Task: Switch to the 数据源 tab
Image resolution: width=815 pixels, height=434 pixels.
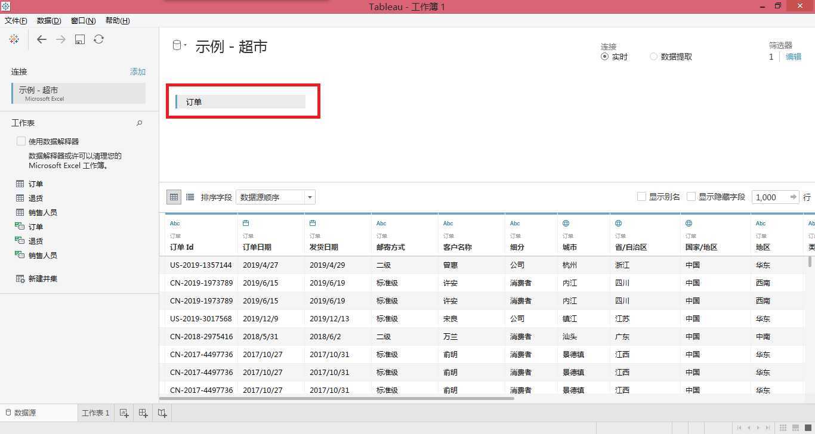Action: (39, 413)
